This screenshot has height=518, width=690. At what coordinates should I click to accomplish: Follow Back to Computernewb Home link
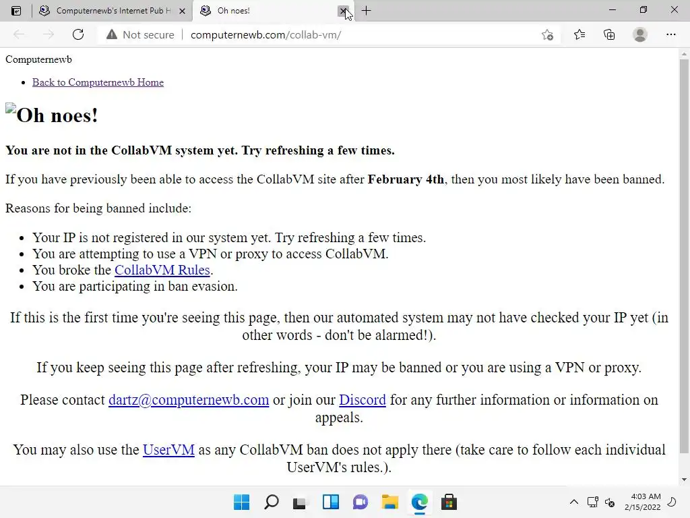click(98, 82)
